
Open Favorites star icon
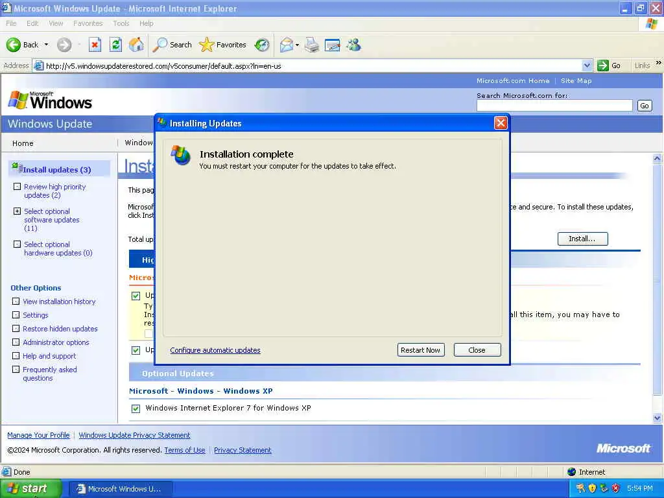(x=206, y=45)
